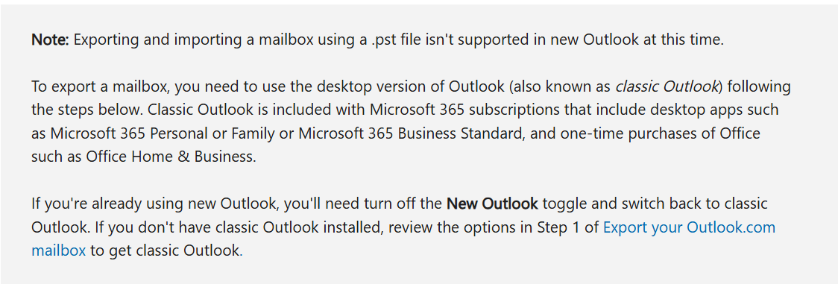This screenshot has height=290, width=838.
Task: Click the "to get classic Outlook" ending text
Action: (x=166, y=250)
